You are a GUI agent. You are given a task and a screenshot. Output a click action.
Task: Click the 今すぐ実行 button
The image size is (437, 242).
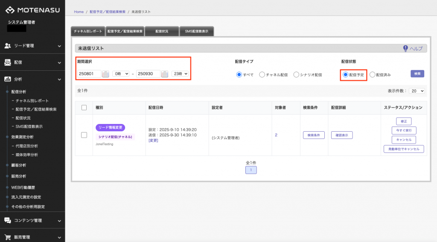pos(404,131)
